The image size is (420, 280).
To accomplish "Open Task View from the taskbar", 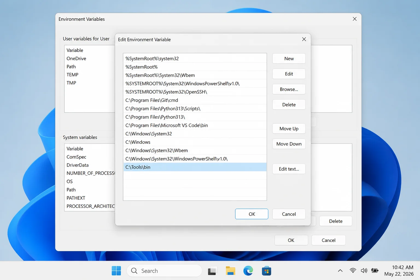I will pos(212,271).
